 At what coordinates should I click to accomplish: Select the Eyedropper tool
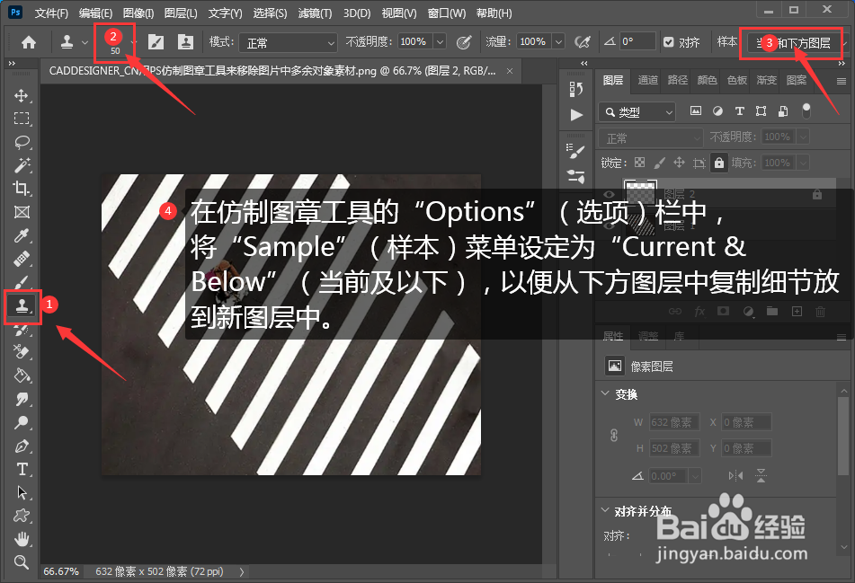tap(22, 235)
